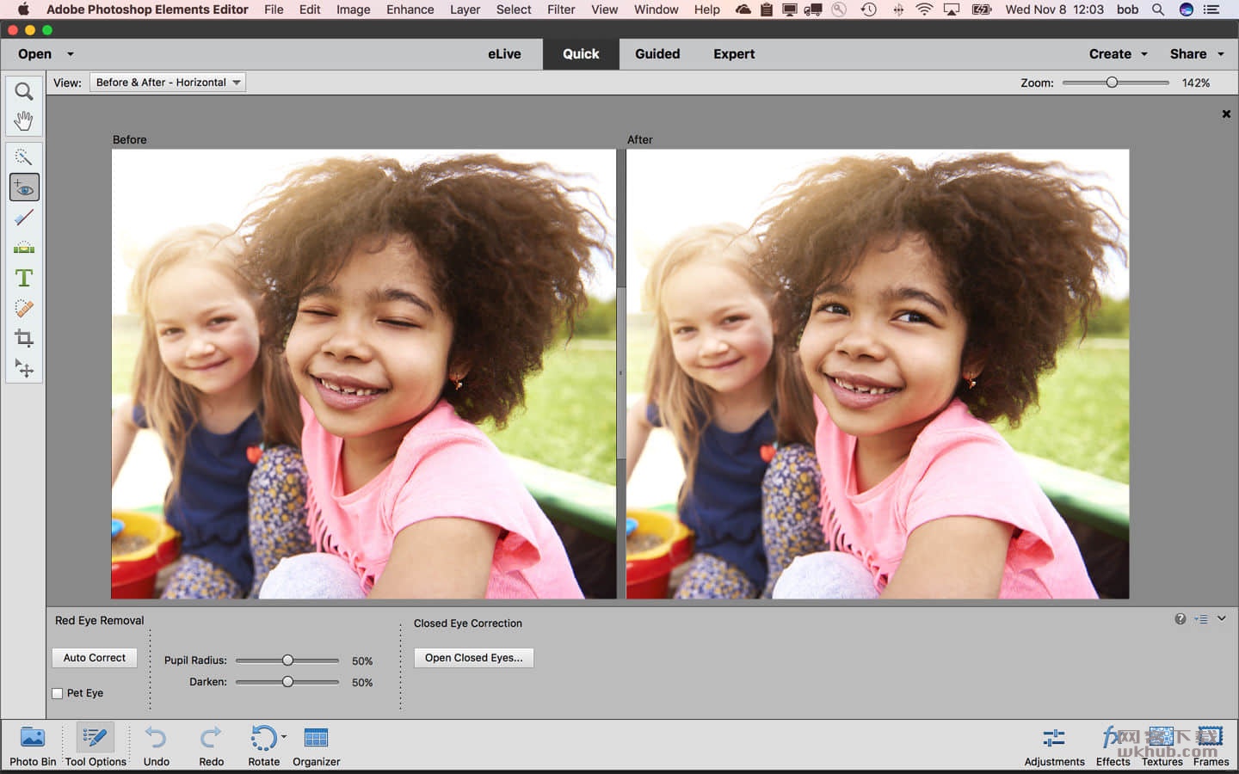Click the Auto Correct button

coord(95,658)
